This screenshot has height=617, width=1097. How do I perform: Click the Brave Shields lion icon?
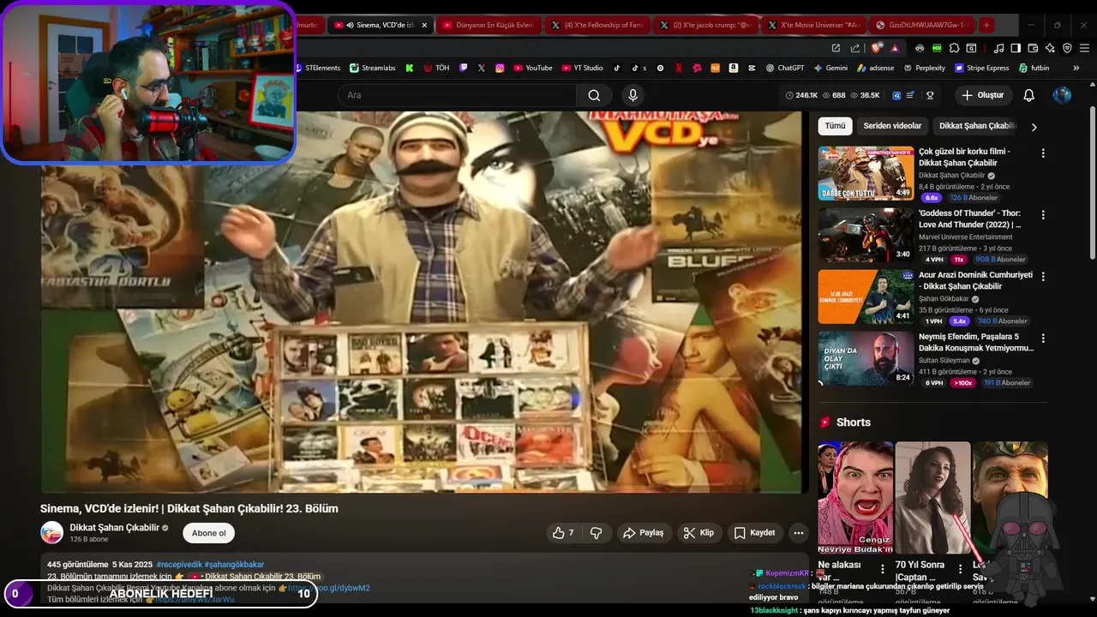tap(876, 48)
